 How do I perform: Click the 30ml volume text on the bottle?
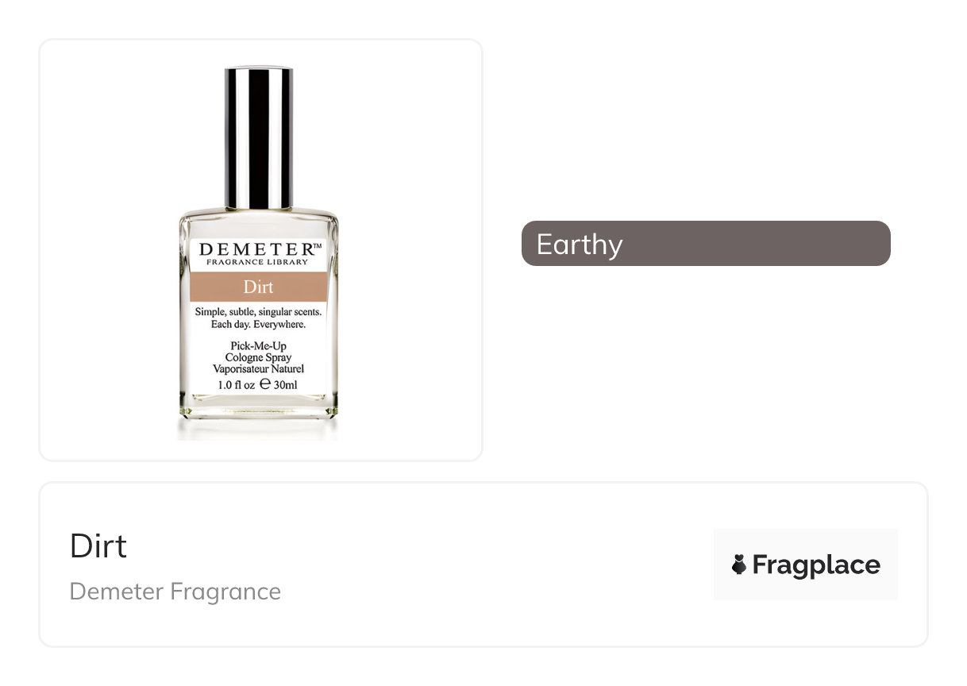click(x=286, y=385)
